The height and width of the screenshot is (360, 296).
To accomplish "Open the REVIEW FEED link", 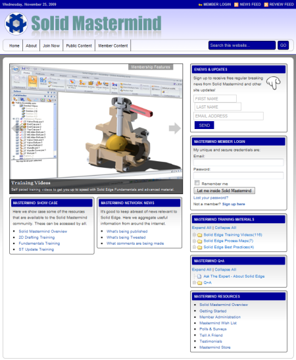I will point(282,5).
